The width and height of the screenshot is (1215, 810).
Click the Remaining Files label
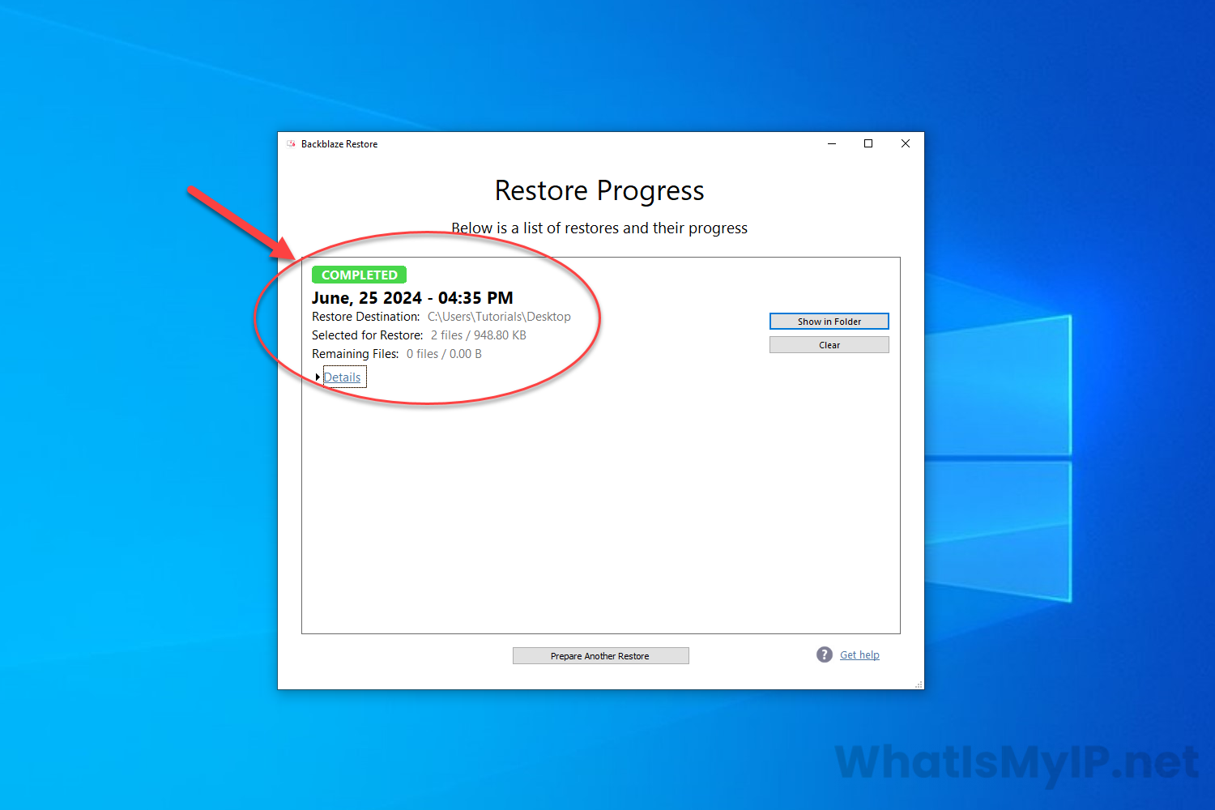point(355,354)
